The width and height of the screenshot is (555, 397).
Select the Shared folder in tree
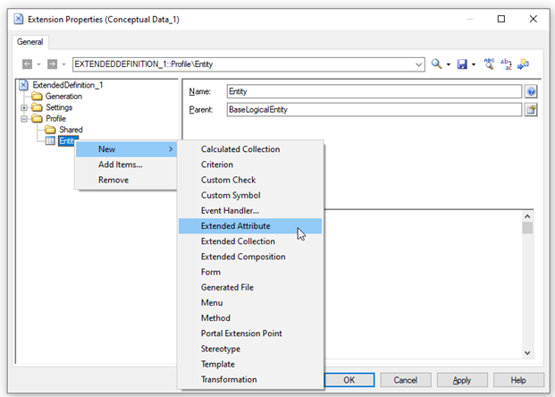click(71, 130)
